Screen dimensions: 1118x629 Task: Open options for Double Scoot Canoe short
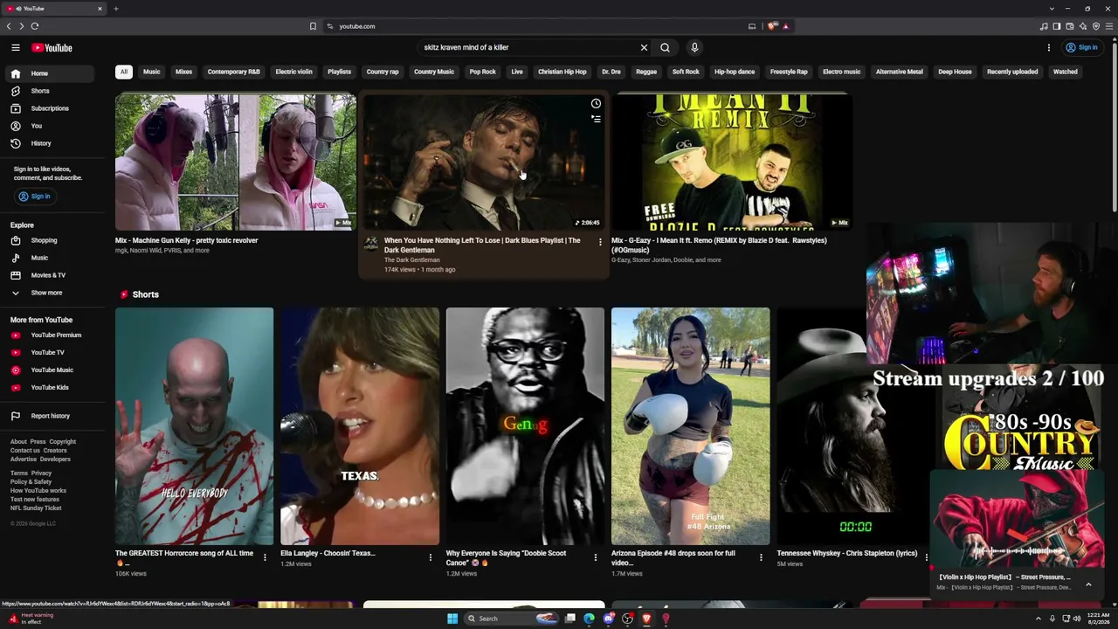point(596,557)
